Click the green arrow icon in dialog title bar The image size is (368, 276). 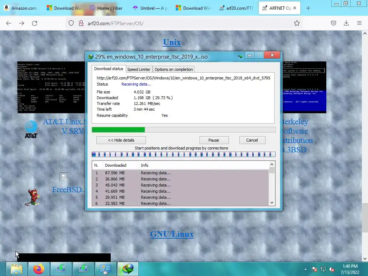pos(240,56)
